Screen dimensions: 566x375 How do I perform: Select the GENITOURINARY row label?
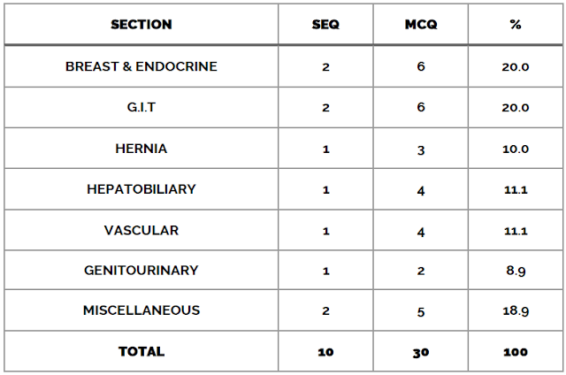(x=141, y=271)
